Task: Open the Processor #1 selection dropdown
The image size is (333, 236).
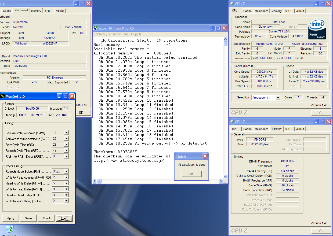Action: (x=278, y=98)
